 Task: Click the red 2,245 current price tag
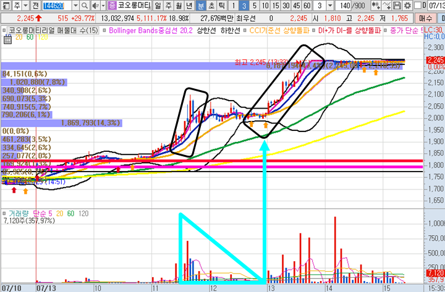pos(435,60)
